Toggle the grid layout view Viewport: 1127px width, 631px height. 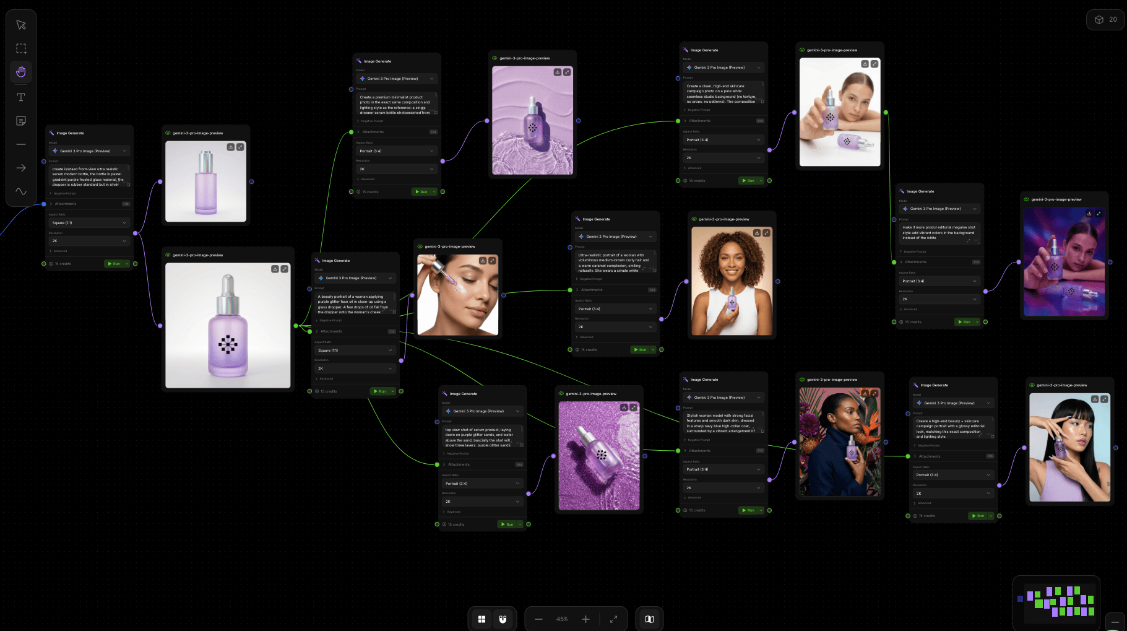pyautogui.click(x=481, y=619)
